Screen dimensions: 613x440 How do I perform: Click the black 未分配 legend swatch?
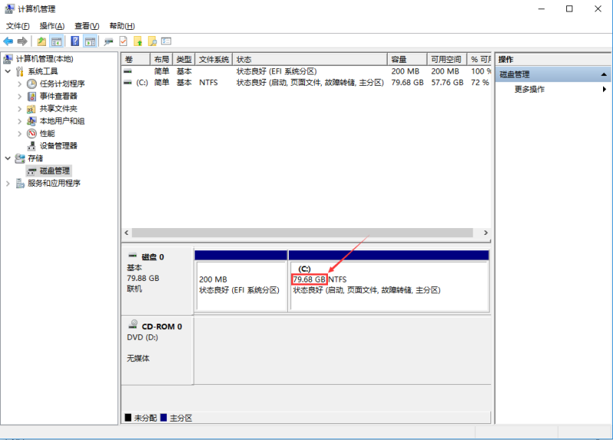point(128,417)
